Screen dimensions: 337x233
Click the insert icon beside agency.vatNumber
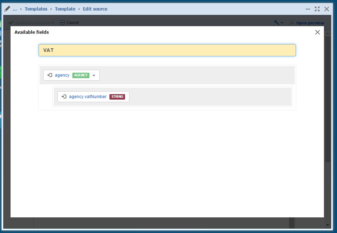(64, 97)
